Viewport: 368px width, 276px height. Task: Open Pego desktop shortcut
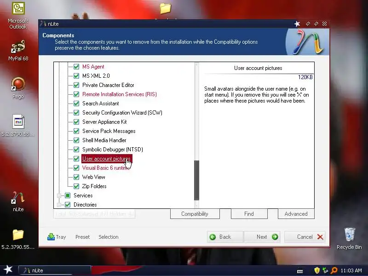click(18, 88)
